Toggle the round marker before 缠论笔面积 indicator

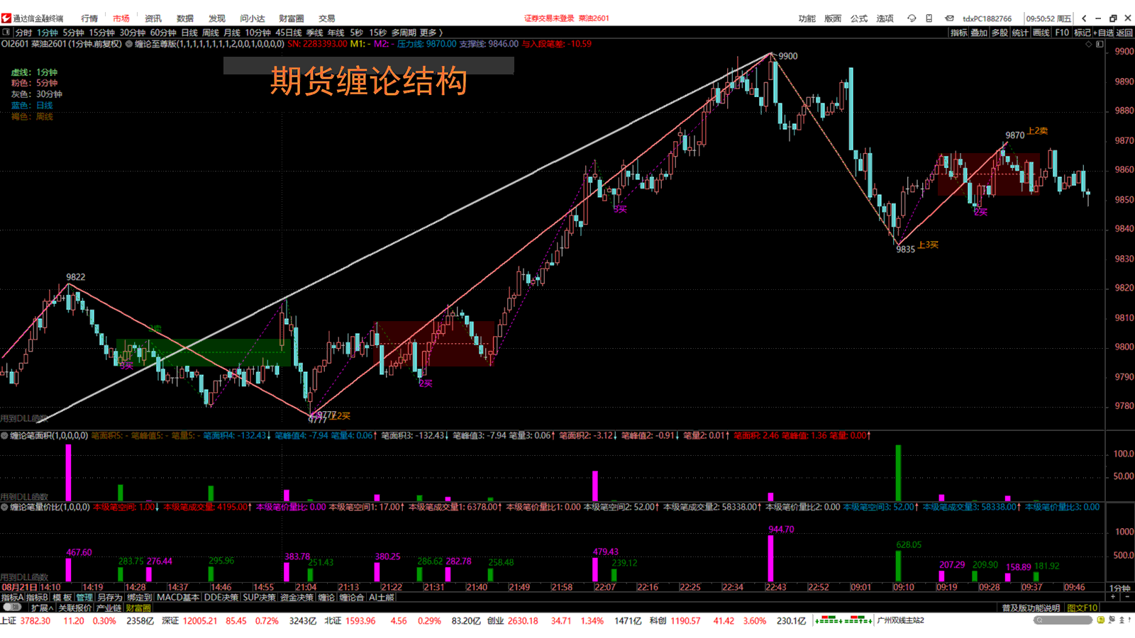pyautogui.click(x=5, y=436)
